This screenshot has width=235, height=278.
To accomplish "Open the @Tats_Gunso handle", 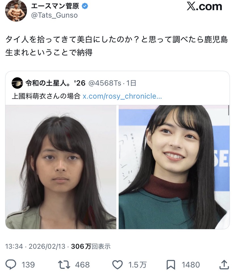I will coord(54,15).
